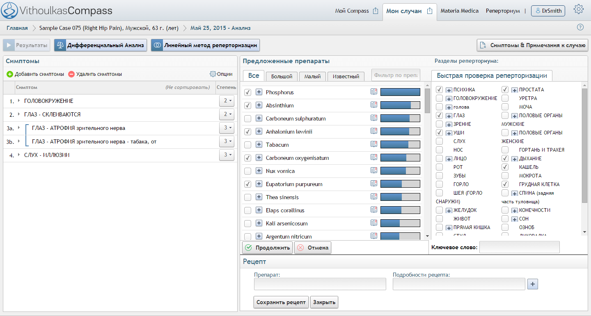Click the Закрыть button
The image size is (591, 316).
tap(324, 302)
